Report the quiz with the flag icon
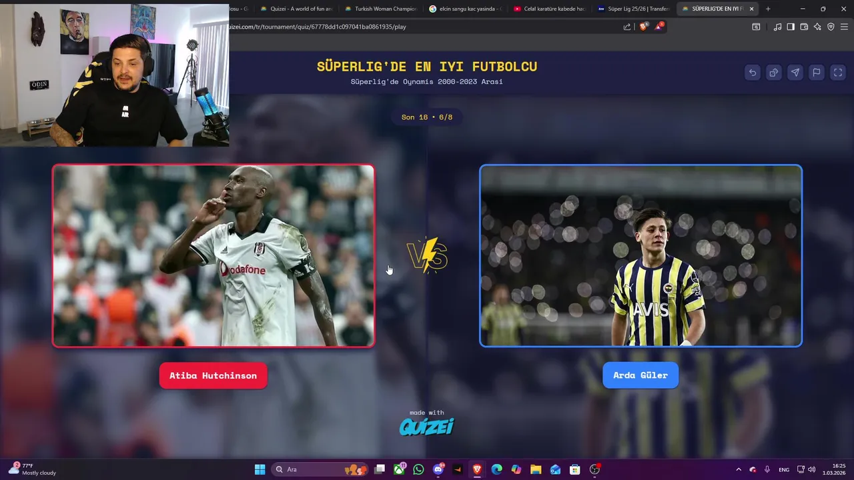Viewport: 854px width, 480px height. pyautogui.click(x=817, y=73)
